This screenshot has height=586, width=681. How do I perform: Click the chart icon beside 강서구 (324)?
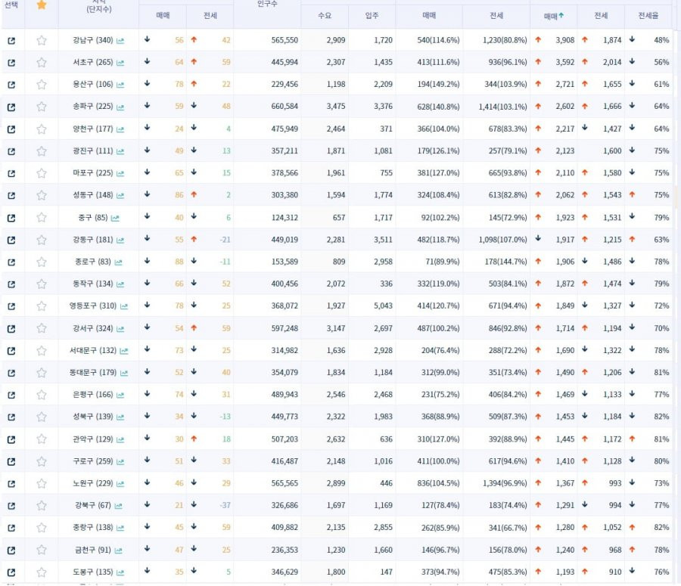point(120,329)
